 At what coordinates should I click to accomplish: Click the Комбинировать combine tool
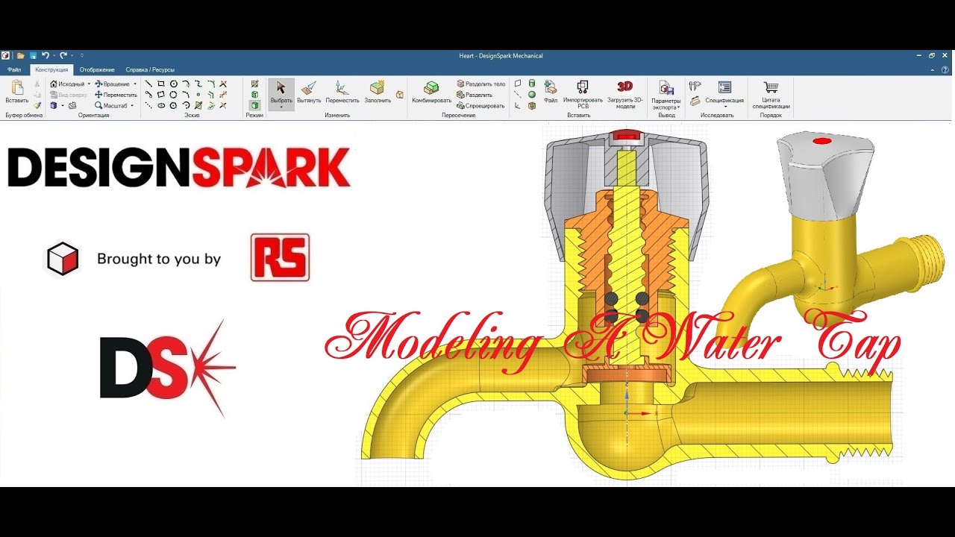click(x=432, y=92)
